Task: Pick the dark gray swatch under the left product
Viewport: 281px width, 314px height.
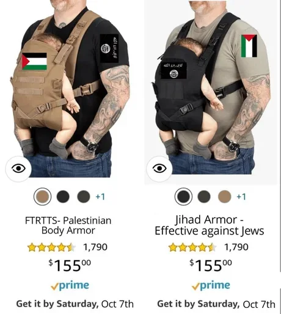Action: pyautogui.click(x=84, y=197)
